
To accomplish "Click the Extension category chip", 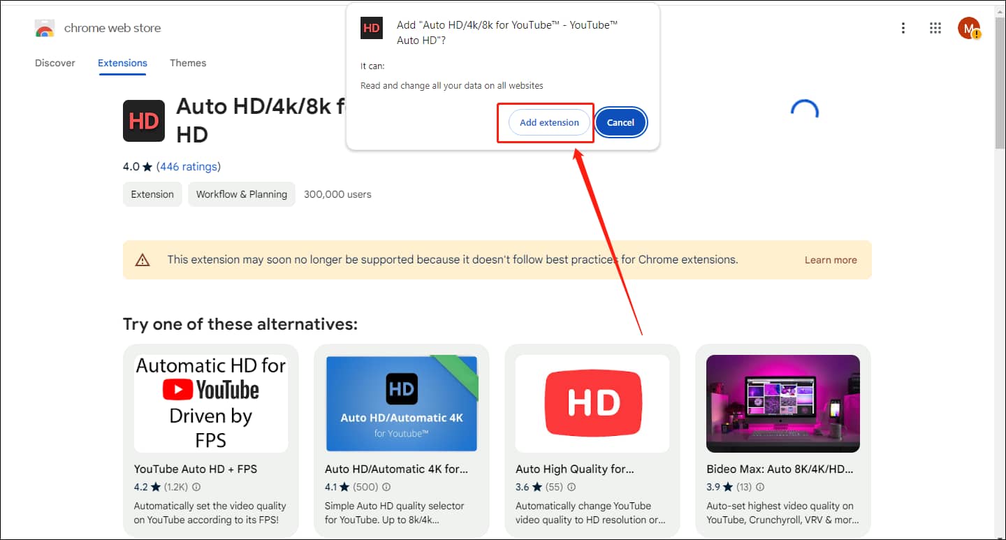I will click(152, 194).
